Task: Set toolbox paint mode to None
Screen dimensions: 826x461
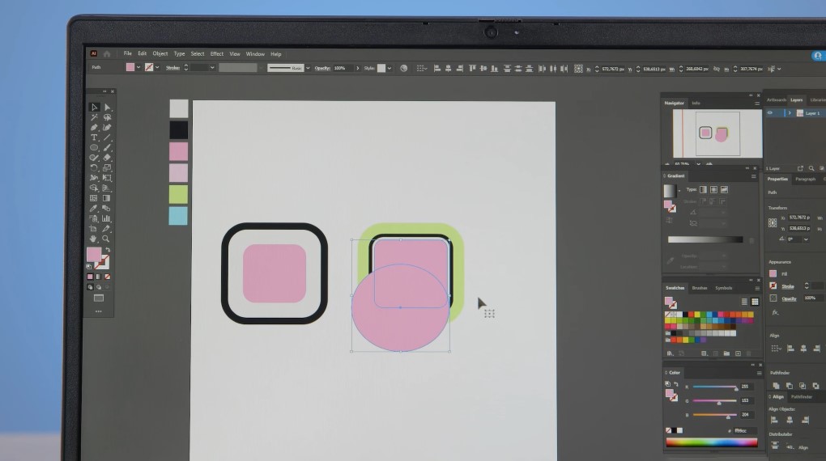Action: (107, 277)
